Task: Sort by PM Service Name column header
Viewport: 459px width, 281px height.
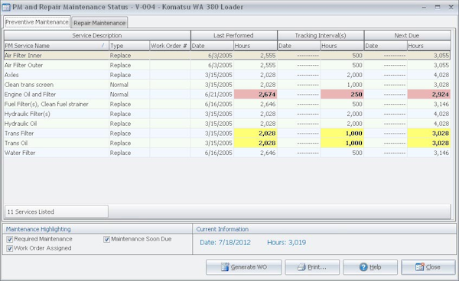Action: 56,46
